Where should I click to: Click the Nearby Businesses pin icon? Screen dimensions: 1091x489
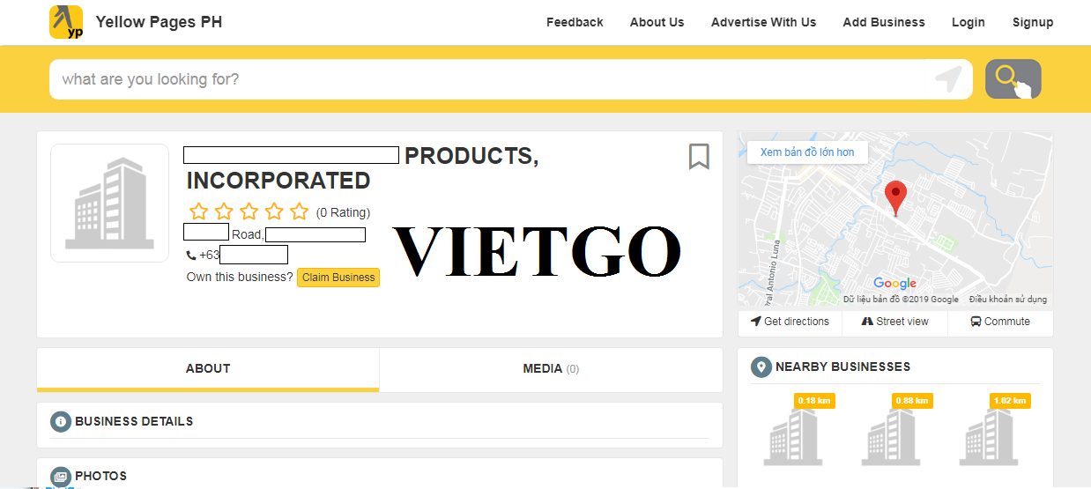(x=761, y=367)
